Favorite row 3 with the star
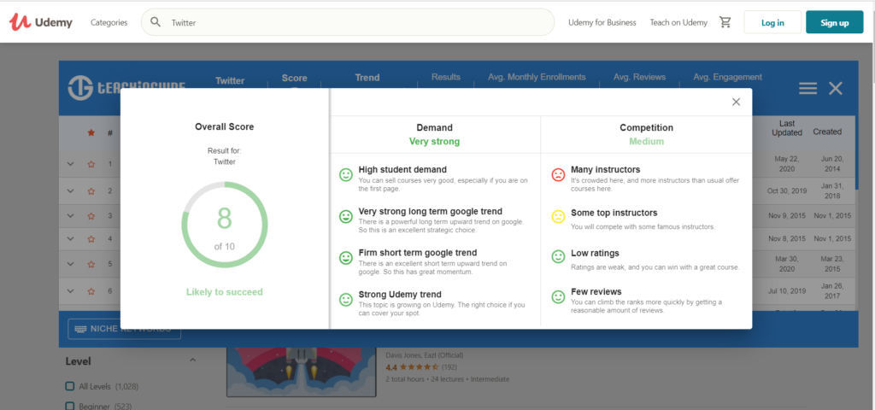This screenshot has width=875, height=410. (x=91, y=215)
